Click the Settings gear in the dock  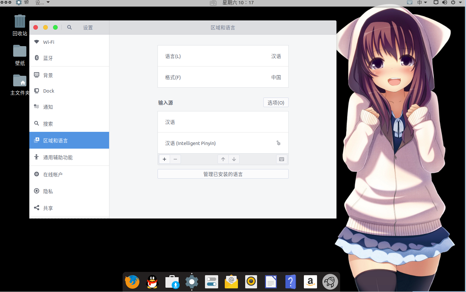pyautogui.click(x=192, y=282)
